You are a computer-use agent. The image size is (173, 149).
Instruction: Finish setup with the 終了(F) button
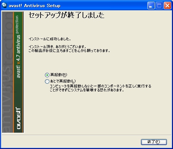pos(154,142)
